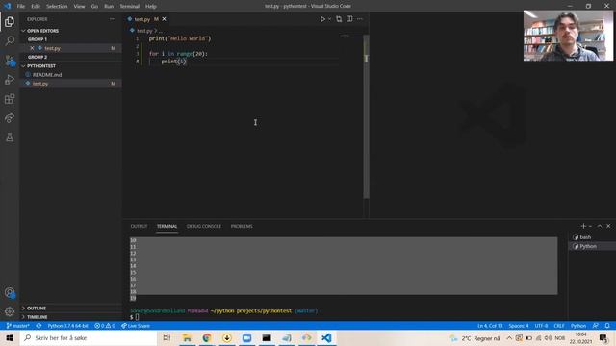Open the Live Share view in activity bar
The image size is (616, 346).
pos(10,118)
